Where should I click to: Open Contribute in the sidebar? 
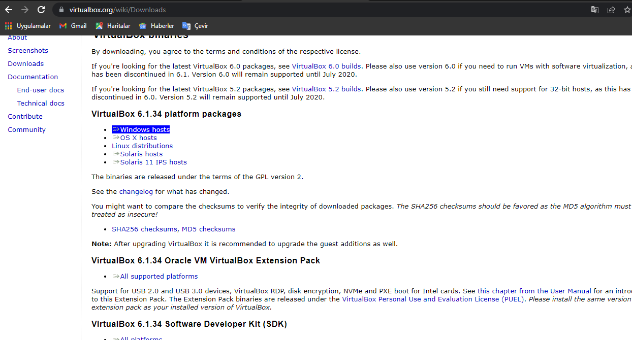25,116
